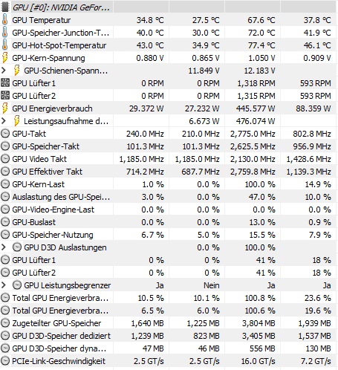This screenshot has width=338, height=370.
Task: Select the GPU-Speicher-Takt row
Action: tap(169, 146)
